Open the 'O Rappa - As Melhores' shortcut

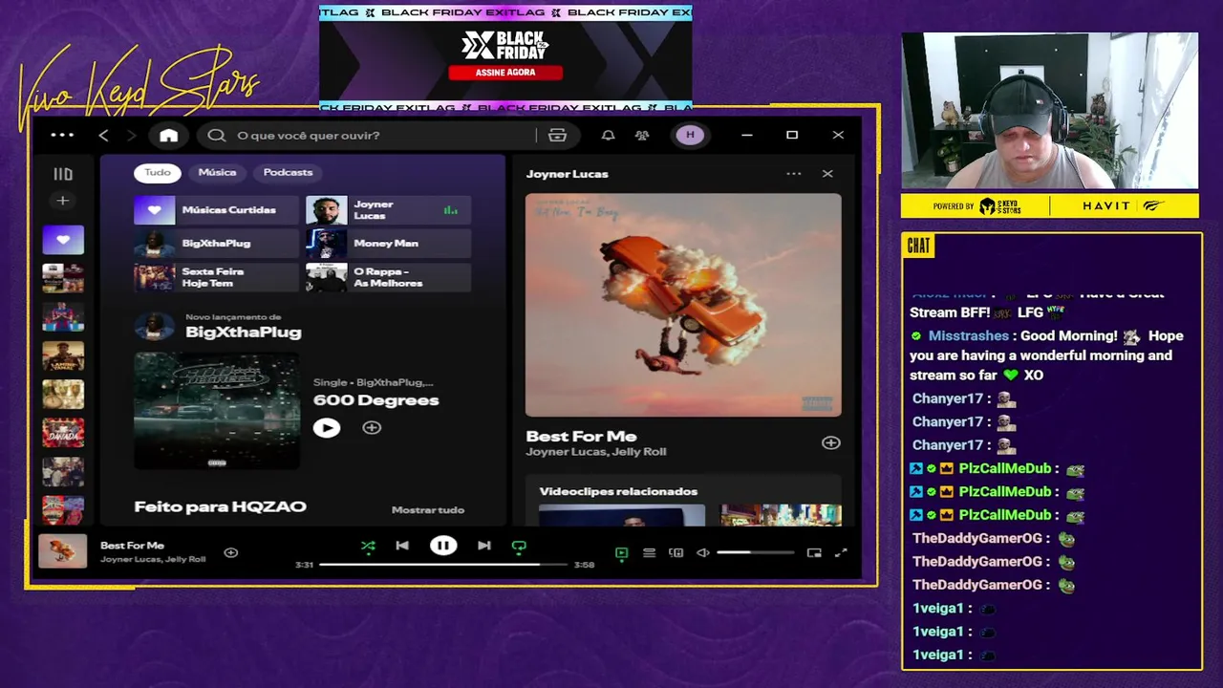(x=388, y=277)
